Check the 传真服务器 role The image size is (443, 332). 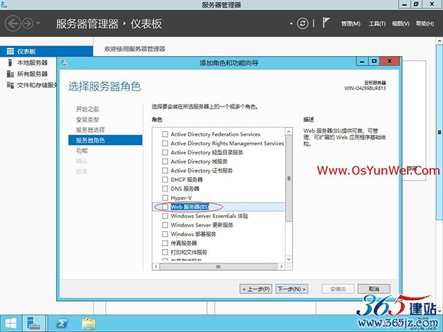pyautogui.click(x=165, y=243)
